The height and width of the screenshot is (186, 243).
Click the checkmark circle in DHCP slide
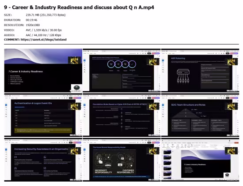132,64
